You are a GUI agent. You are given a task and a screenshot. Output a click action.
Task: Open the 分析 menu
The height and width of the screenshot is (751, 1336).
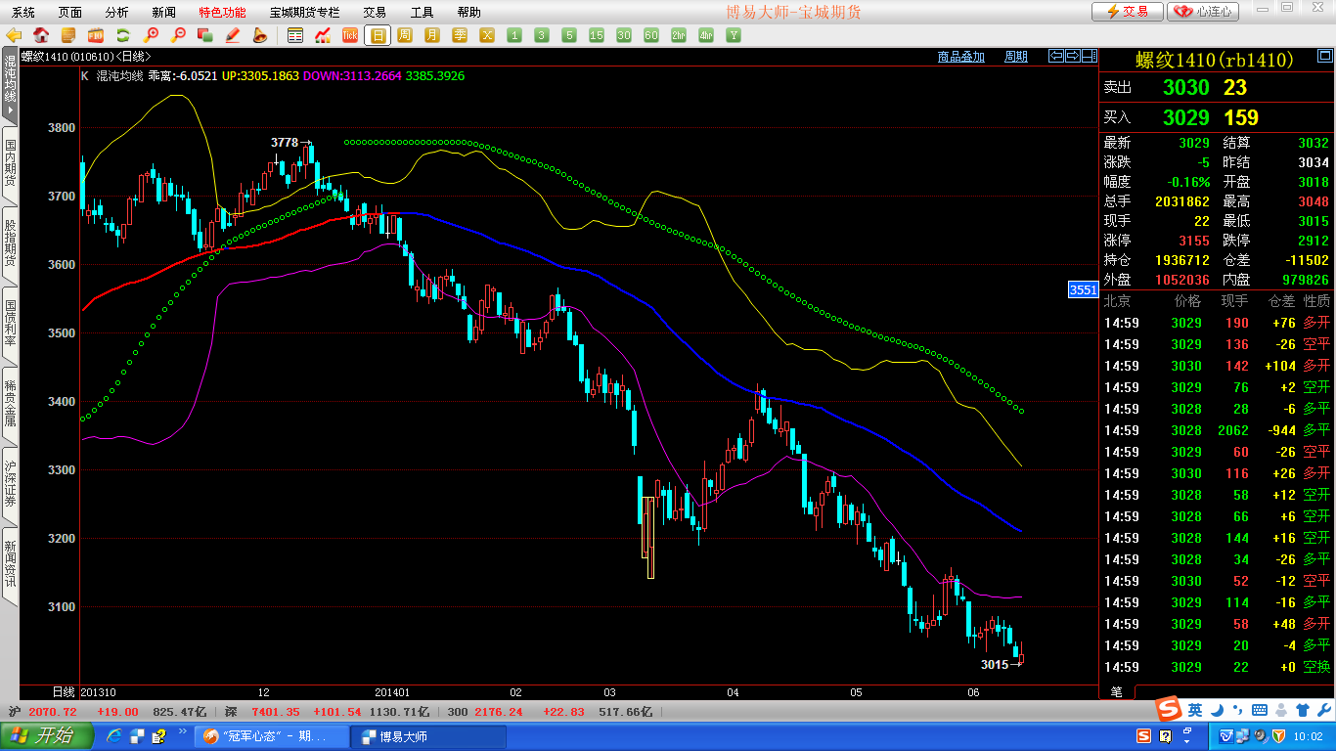tap(116, 13)
